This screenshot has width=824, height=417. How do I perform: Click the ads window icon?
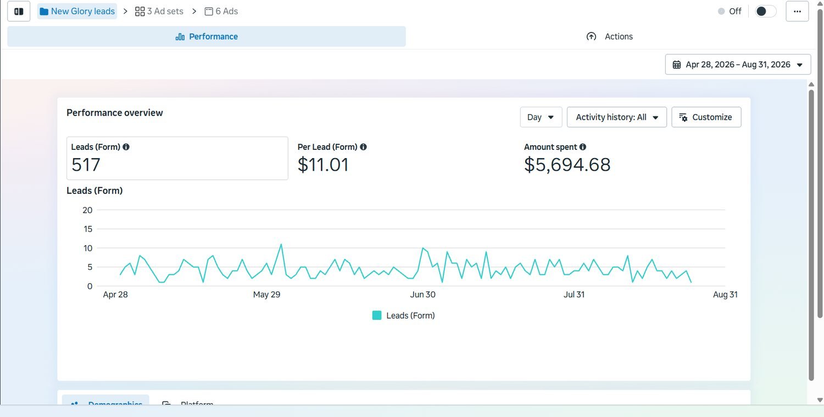[x=208, y=11]
